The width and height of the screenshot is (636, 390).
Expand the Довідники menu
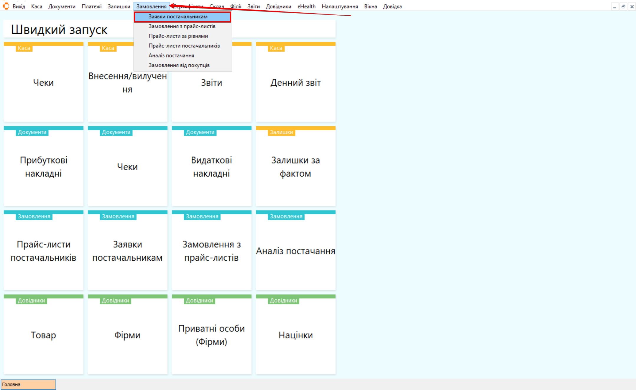tap(278, 6)
